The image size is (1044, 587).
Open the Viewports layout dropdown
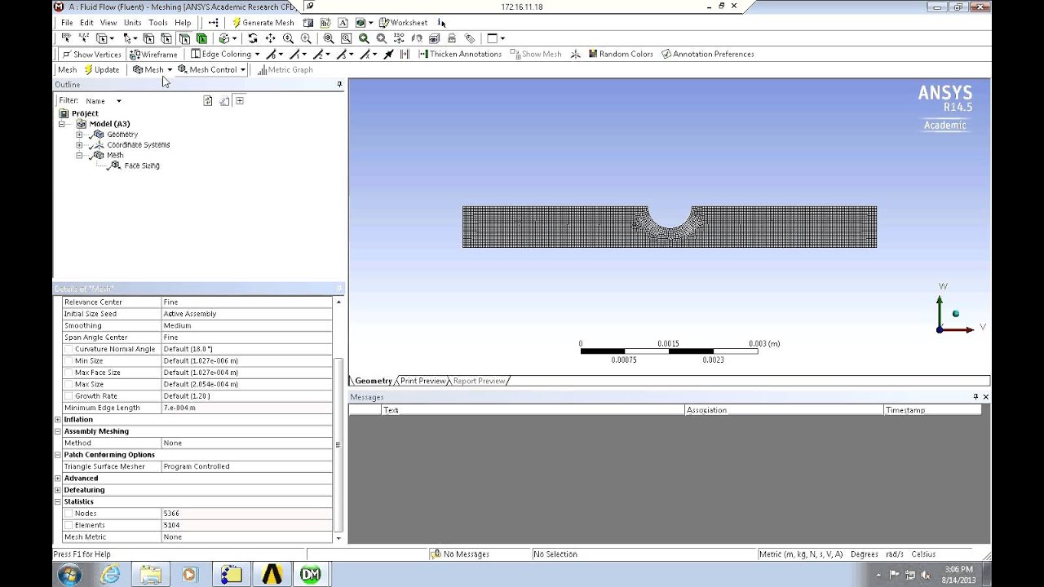[496, 38]
